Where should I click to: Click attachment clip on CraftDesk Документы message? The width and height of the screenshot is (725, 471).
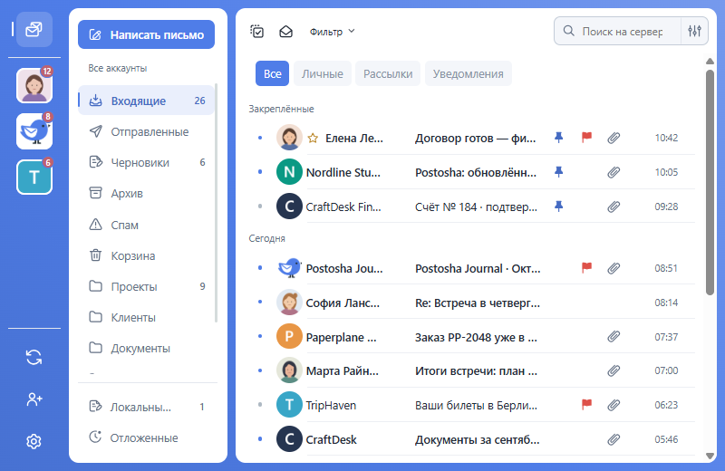pyautogui.click(x=614, y=439)
